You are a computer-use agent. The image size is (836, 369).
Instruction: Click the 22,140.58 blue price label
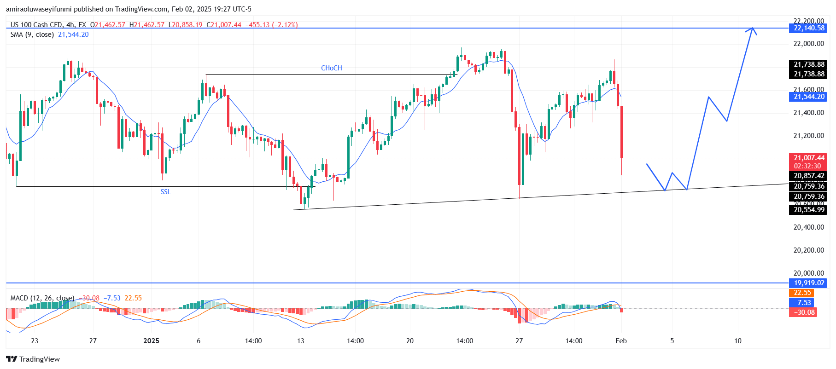click(809, 28)
